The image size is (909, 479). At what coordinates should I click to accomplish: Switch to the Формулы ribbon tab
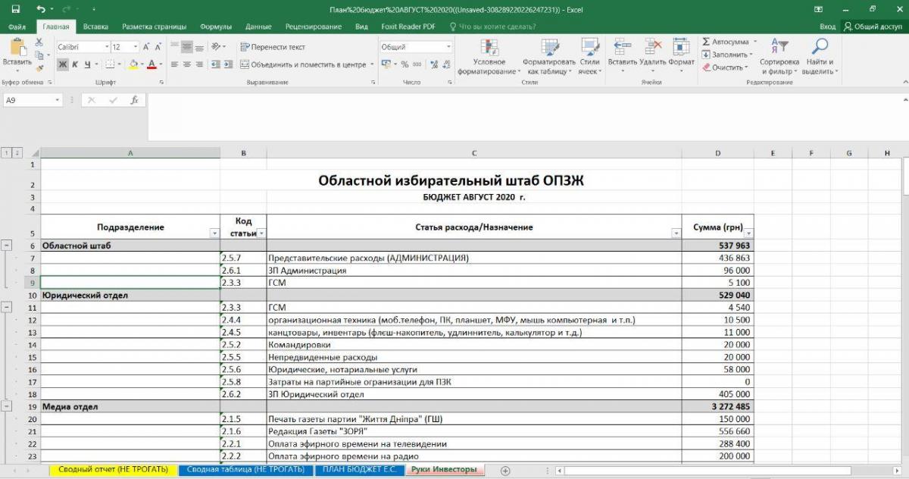coord(216,27)
